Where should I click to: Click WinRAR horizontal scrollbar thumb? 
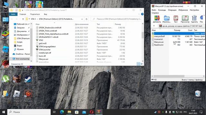point(169,76)
